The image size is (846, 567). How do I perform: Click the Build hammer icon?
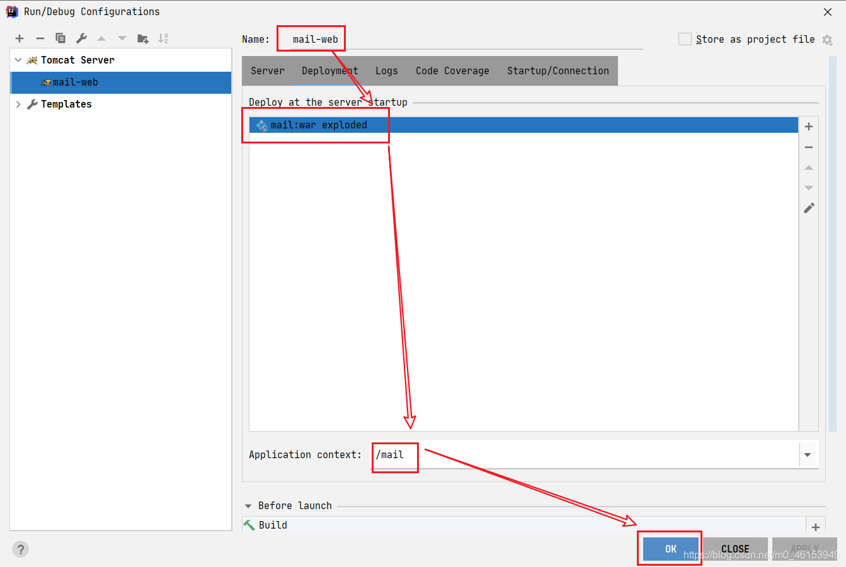tap(249, 525)
